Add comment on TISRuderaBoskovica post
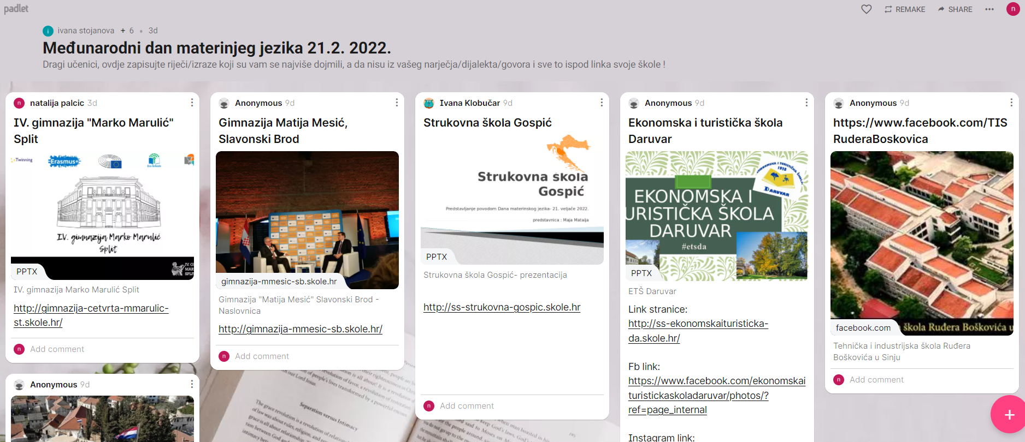The image size is (1025, 442). [876, 380]
